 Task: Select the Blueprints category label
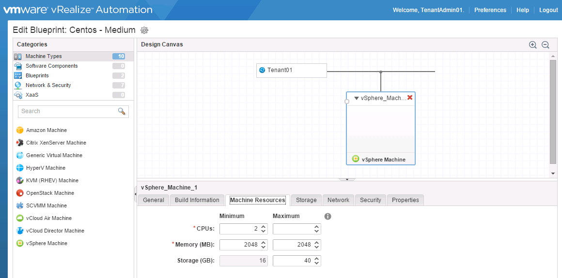pyautogui.click(x=37, y=75)
